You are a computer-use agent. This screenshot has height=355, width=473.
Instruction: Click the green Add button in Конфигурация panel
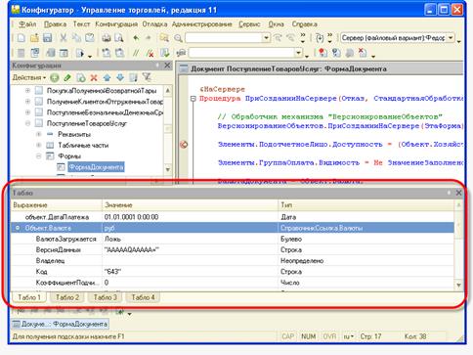point(55,78)
